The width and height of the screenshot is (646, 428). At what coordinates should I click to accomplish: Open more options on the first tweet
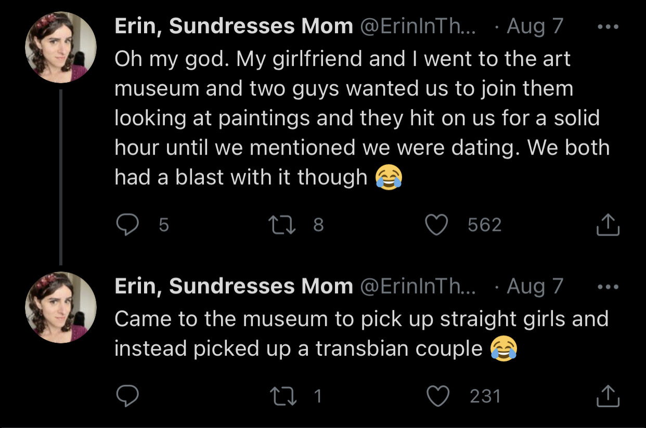(608, 27)
